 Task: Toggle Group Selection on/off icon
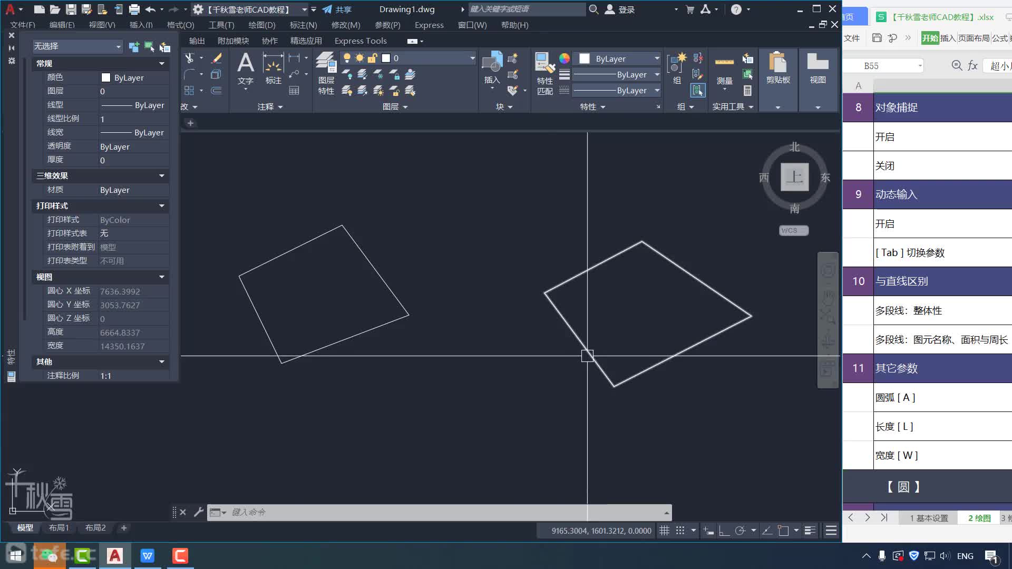698,91
